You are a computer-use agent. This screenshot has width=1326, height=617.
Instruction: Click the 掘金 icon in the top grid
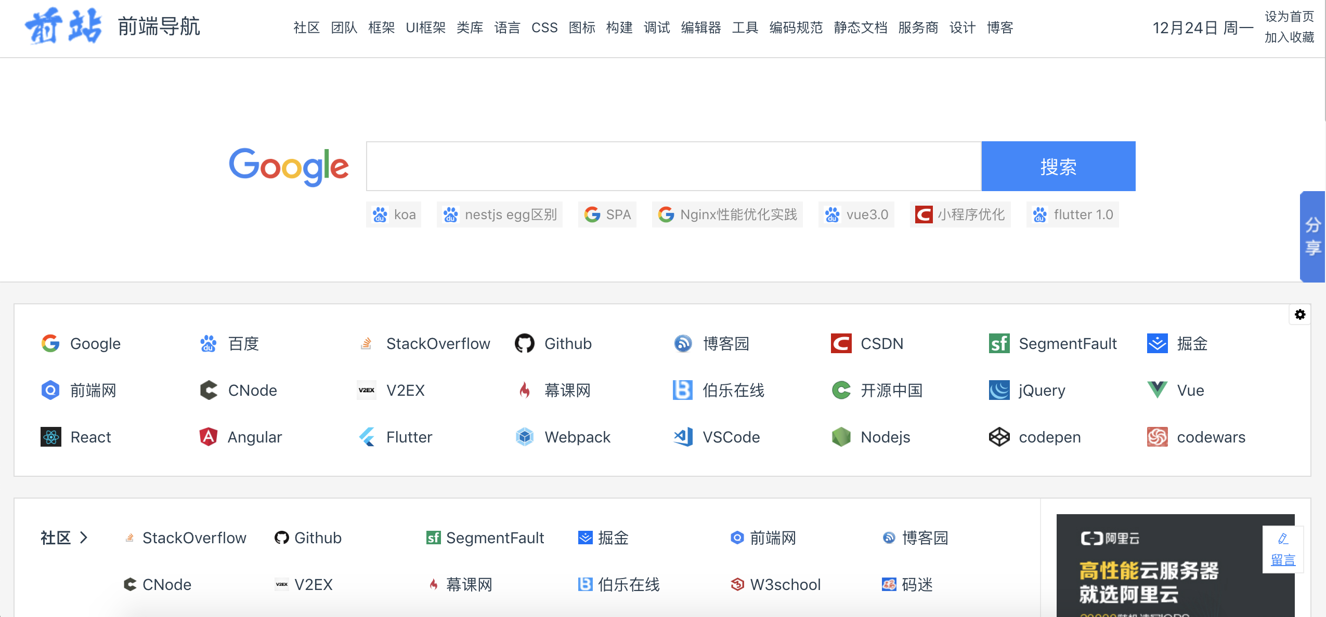[1157, 343]
